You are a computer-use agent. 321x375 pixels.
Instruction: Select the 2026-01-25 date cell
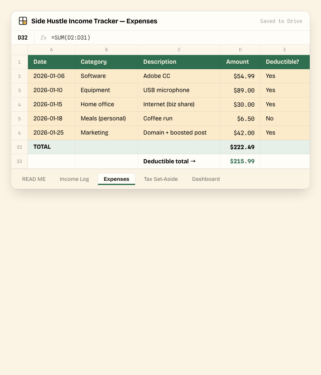51,133
